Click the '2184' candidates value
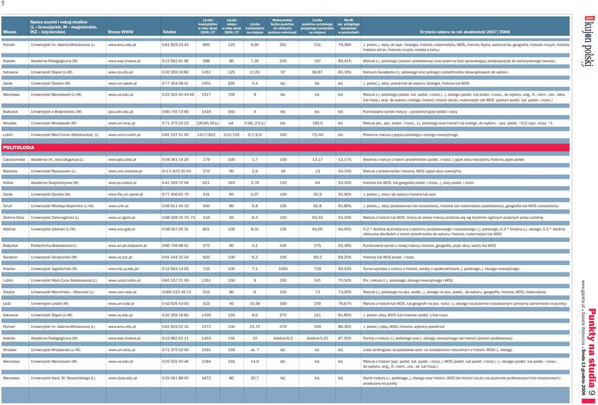 (206, 361)
